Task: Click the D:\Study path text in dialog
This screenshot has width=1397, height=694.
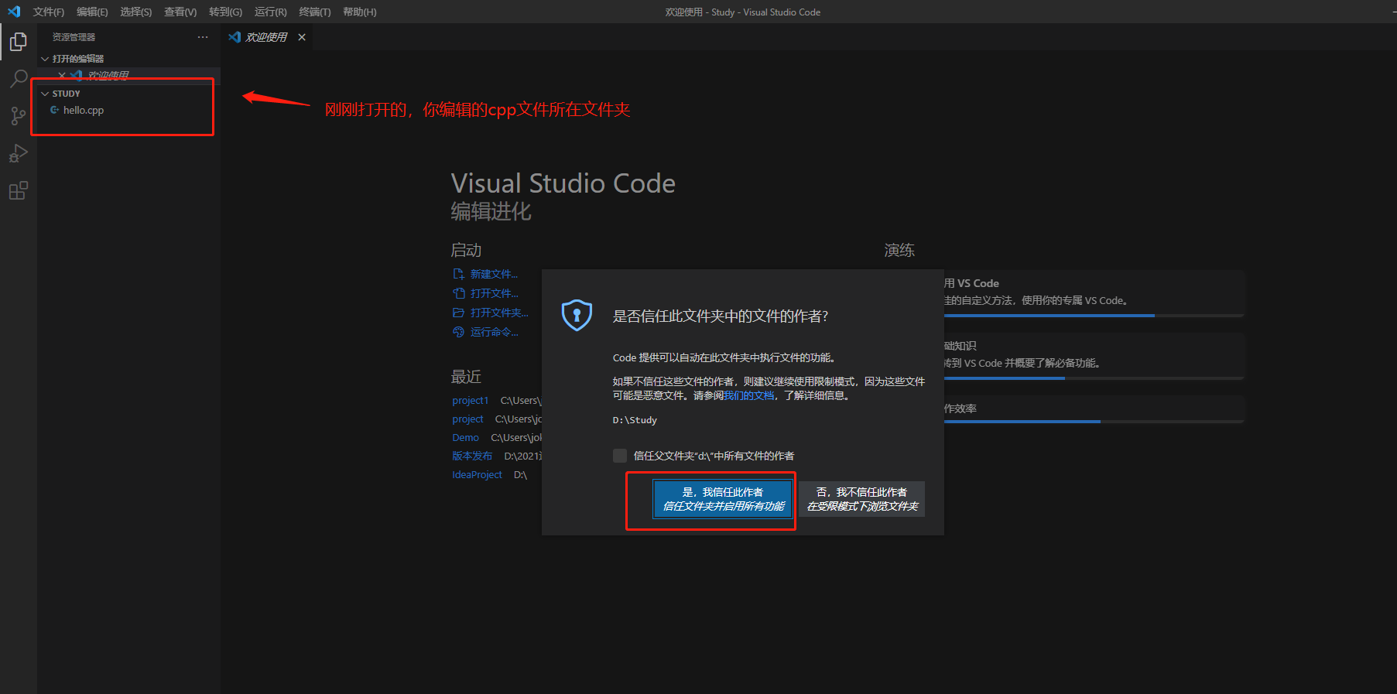Action: coord(635,420)
